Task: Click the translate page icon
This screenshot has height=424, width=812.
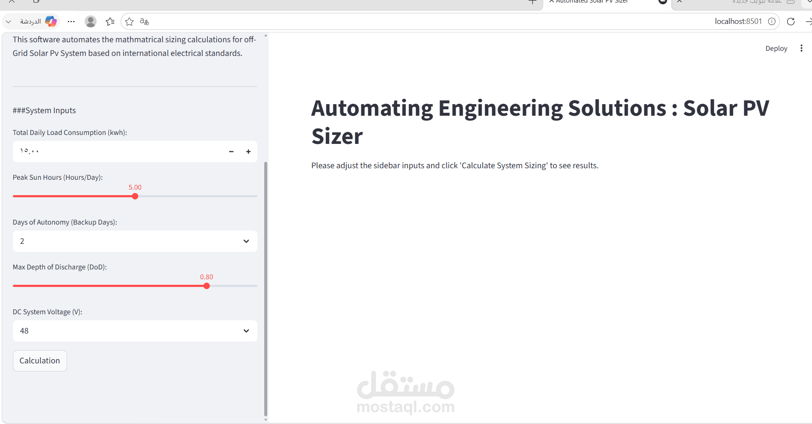Action: [x=145, y=21]
